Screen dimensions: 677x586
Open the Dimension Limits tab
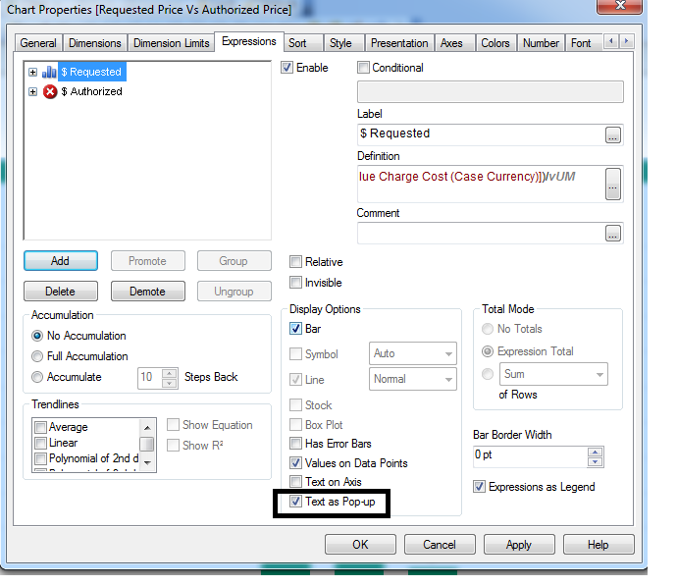coord(172,43)
